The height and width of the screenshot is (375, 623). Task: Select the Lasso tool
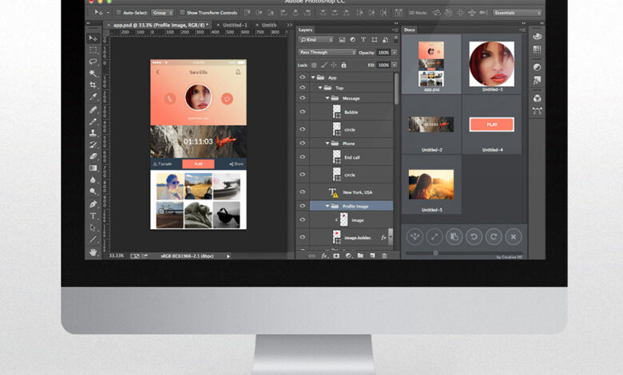pos(93,61)
